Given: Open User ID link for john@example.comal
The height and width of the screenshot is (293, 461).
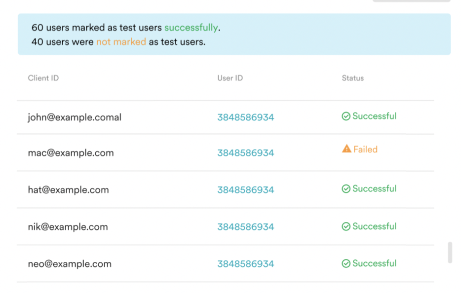Looking at the screenshot, I should pyautogui.click(x=245, y=117).
